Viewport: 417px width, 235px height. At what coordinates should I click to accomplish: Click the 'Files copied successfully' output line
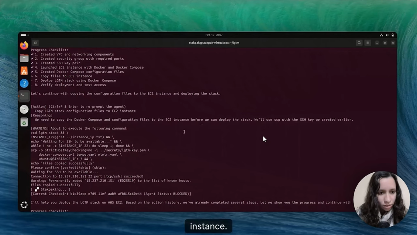click(x=55, y=185)
